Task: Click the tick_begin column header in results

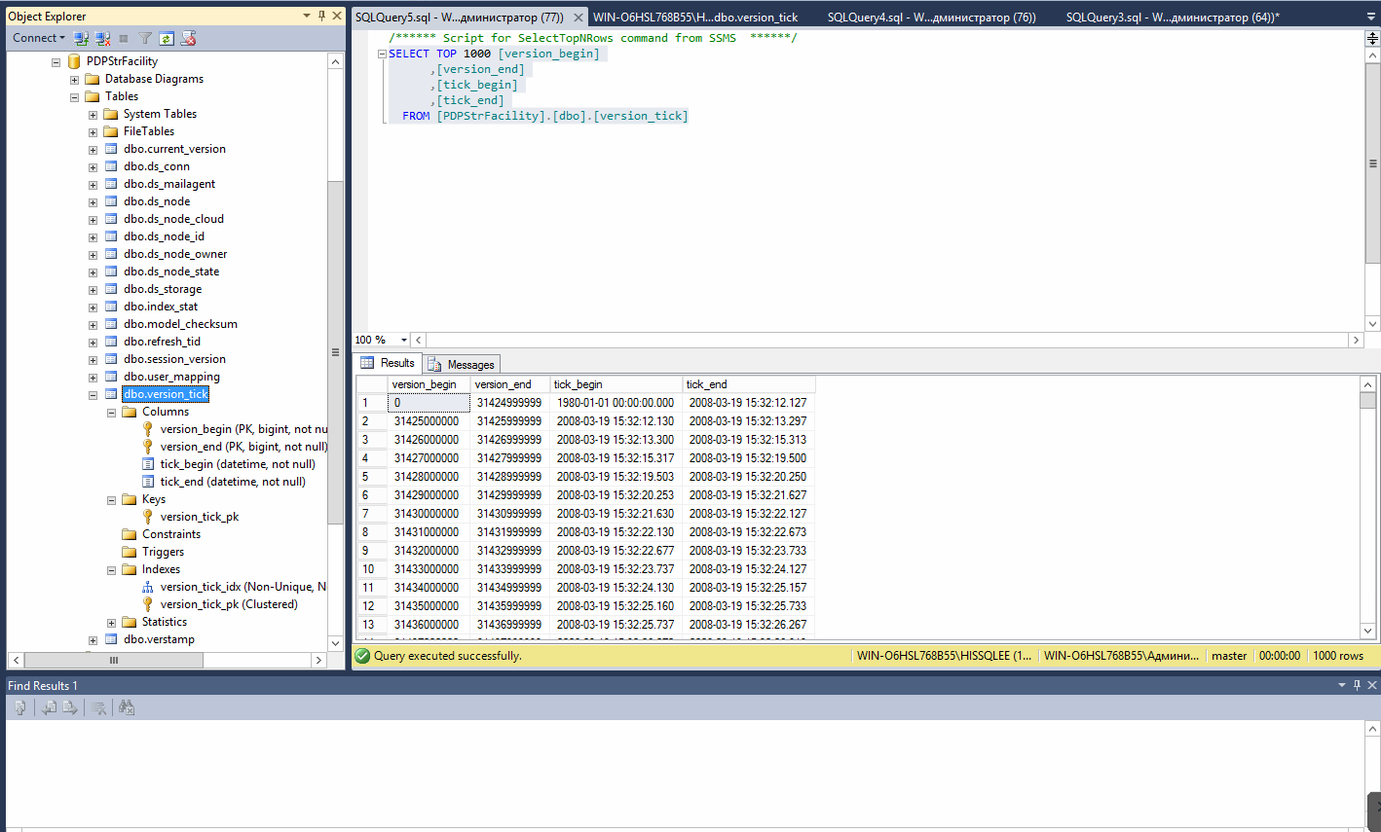Action: tap(616, 384)
